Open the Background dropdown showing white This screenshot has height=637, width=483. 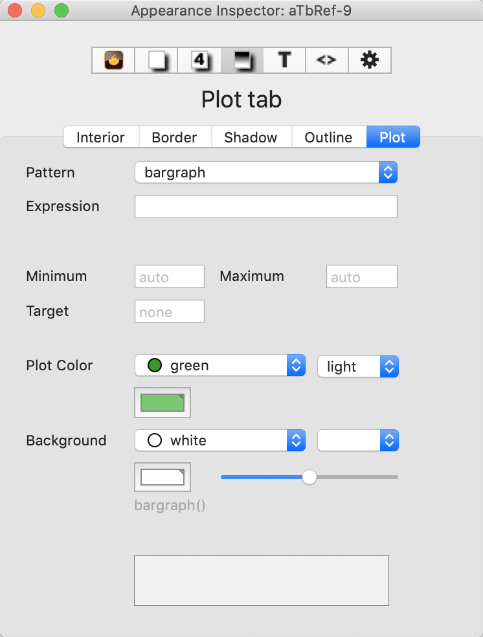(x=295, y=440)
